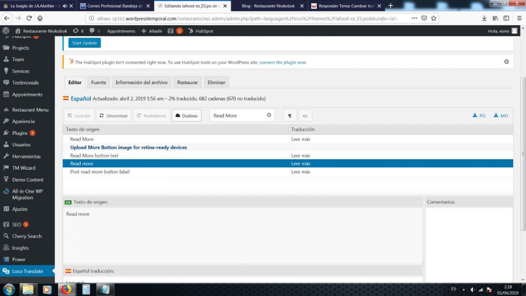
Task: Download the MO file
Action: [x=501, y=115]
